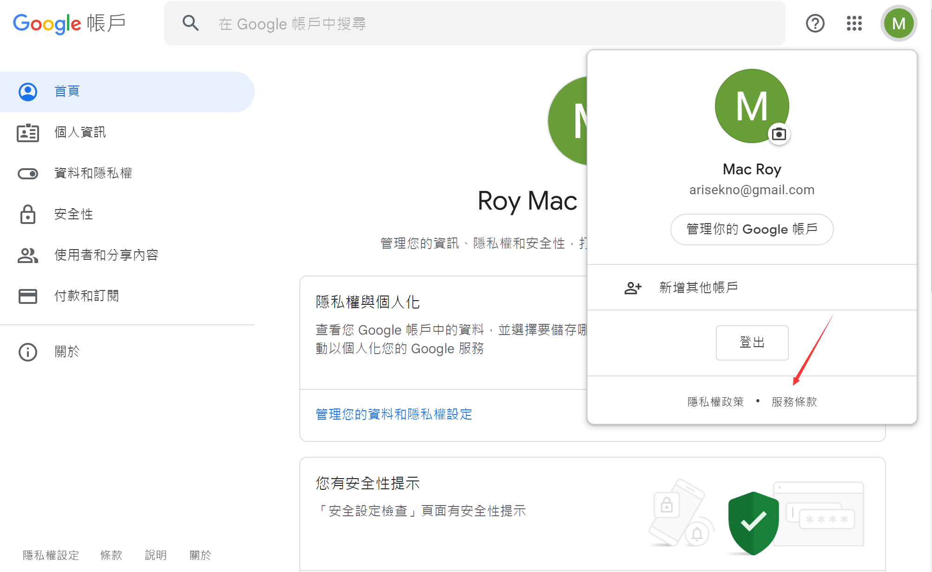Click the 資料和隱私權 toggle icon

coord(28,174)
